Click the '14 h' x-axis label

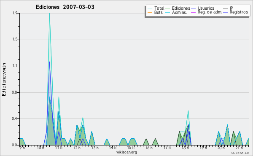(x=113, y=148)
